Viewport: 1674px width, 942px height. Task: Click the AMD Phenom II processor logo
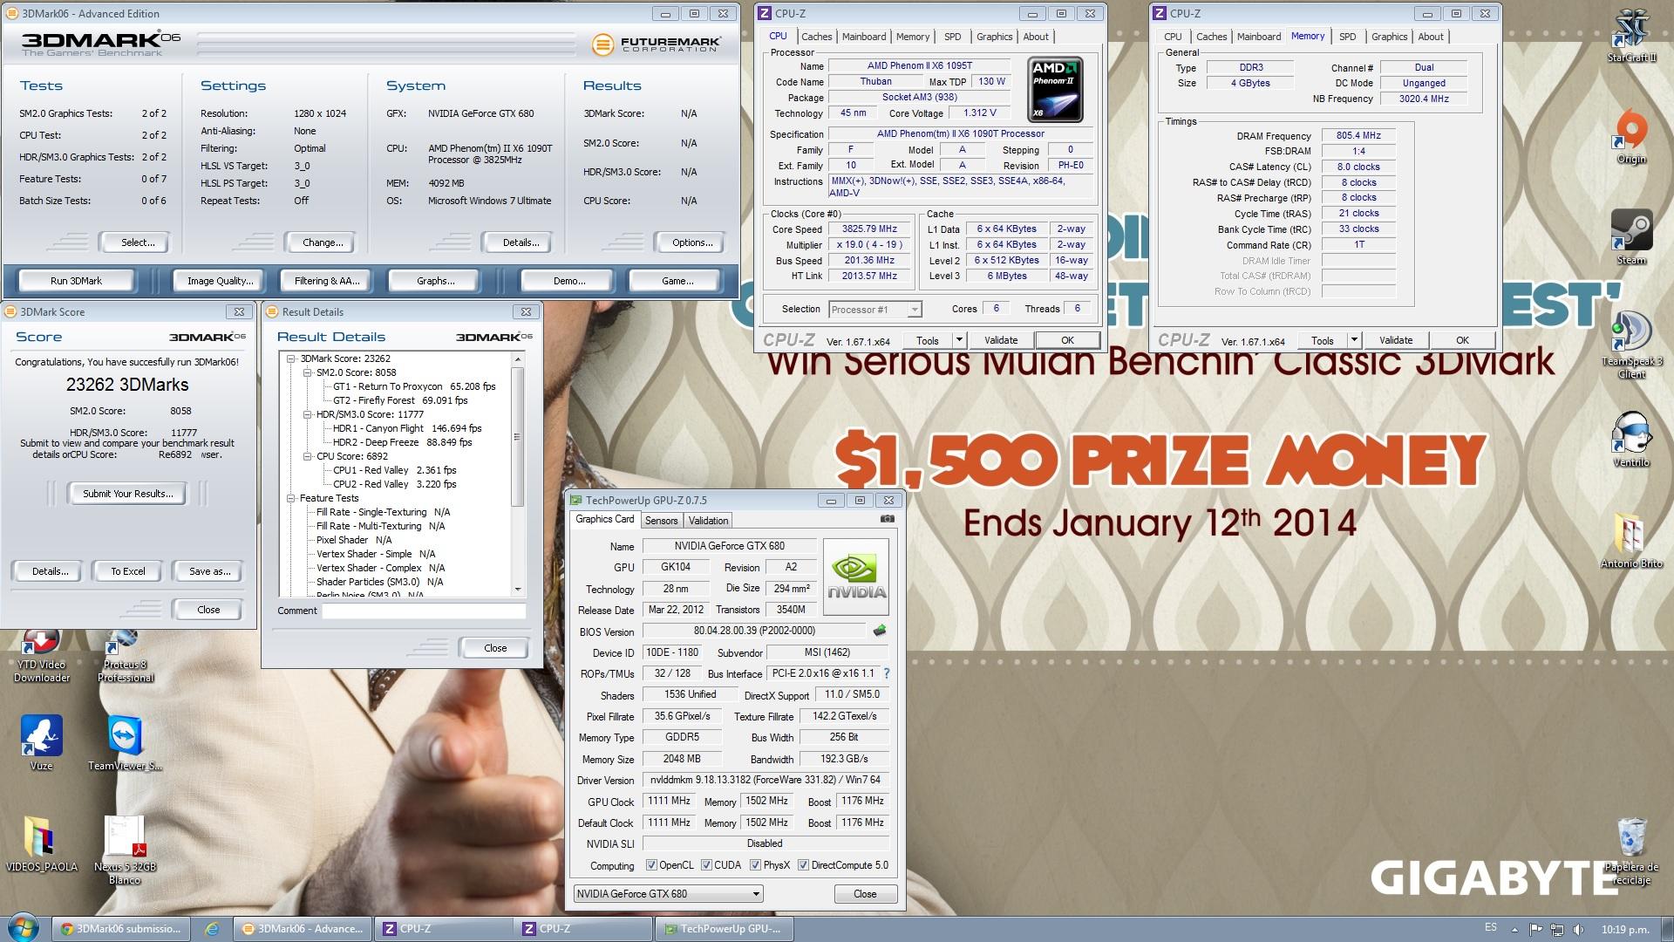(1056, 89)
